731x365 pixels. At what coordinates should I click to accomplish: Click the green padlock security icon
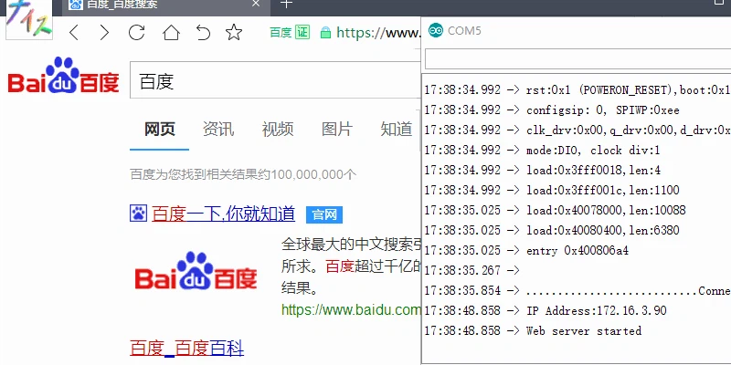click(x=325, y=33)
